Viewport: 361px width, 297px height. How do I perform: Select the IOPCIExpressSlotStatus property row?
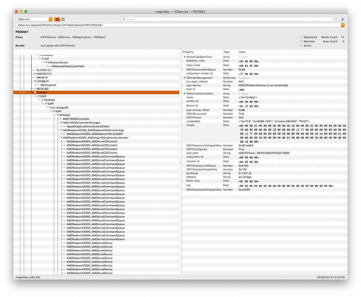click(x=265, y=70)
